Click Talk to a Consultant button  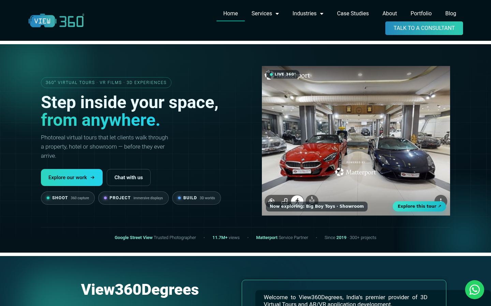(424, 28)
